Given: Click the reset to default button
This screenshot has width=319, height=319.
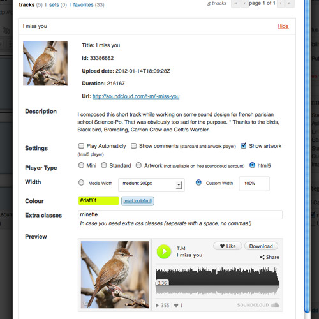Looking at the screenshot, I should pyautogui.click(x=138, y=201).
